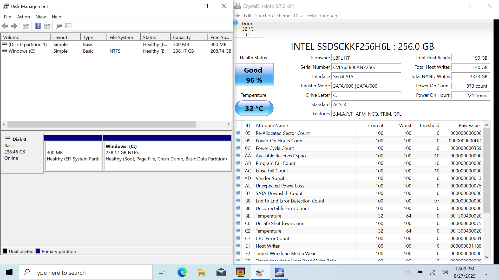This screenshot has width=499, height=280.
Task: Click horizontal scrollbar right arrow in volume list
Action: (x=229, y=124)
